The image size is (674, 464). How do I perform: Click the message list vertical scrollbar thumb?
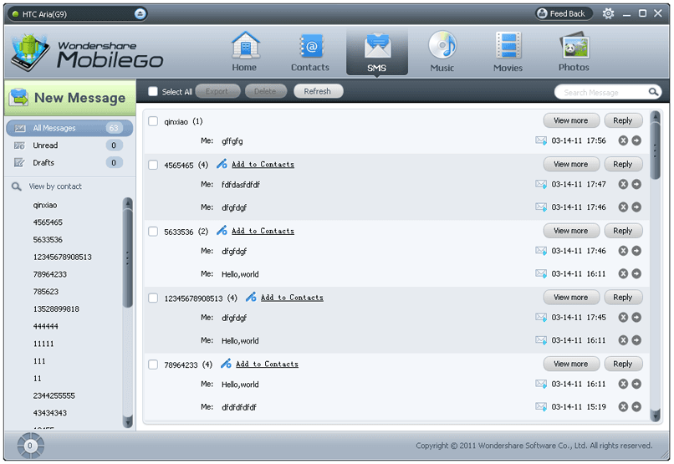point(655,150)
